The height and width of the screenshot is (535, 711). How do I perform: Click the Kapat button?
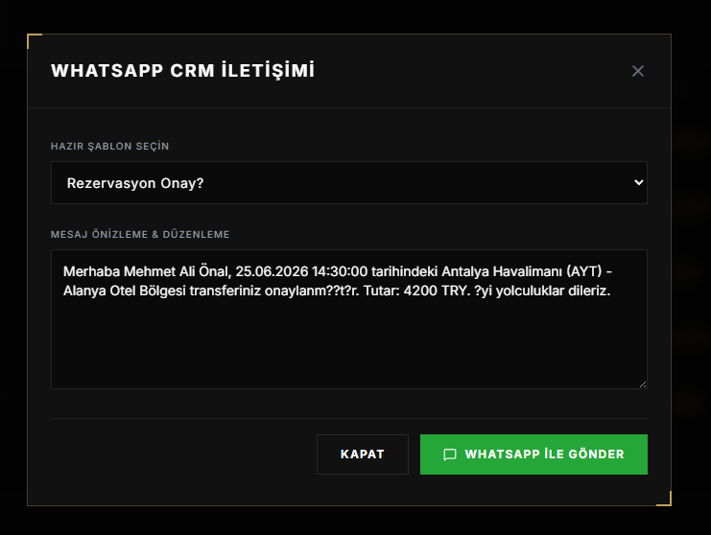pyautogui.click(x=363, y=454)
